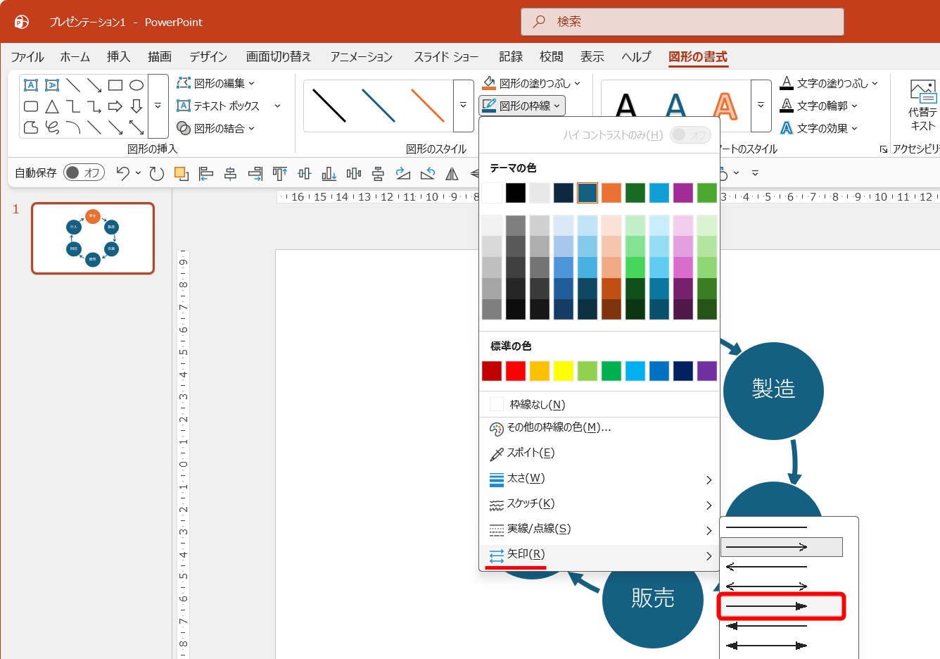Select the horizontal text box shape

[31, 85]
